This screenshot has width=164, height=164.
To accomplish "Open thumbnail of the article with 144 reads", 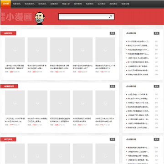I will click(x=105, y=50).
